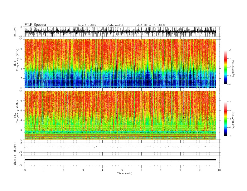
Task: Click the time axis tick label "9"
Action: click(200, 170)
